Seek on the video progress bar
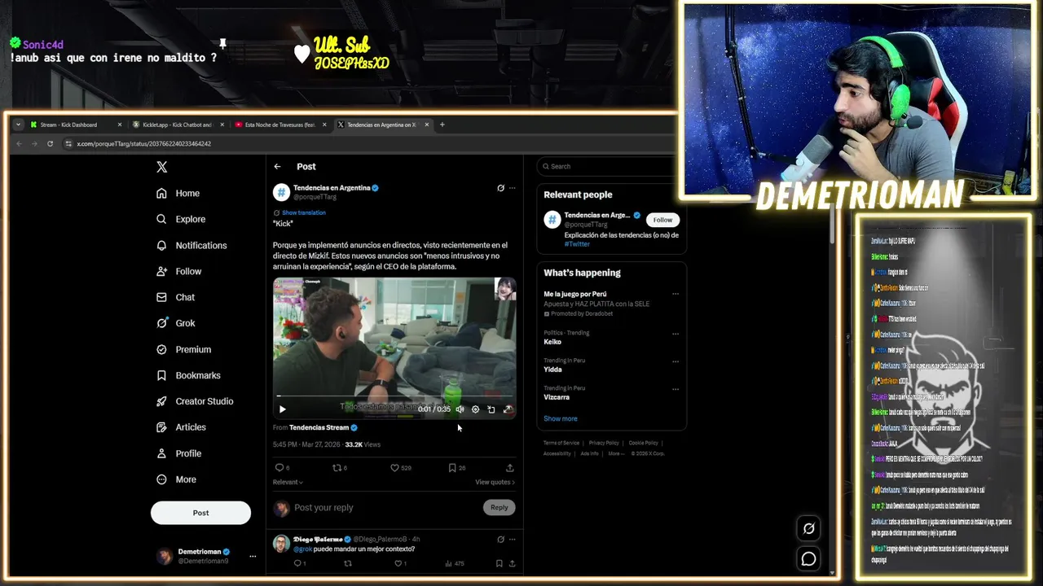This screenshot has height=586, width=1043. (x=394, y=396)
